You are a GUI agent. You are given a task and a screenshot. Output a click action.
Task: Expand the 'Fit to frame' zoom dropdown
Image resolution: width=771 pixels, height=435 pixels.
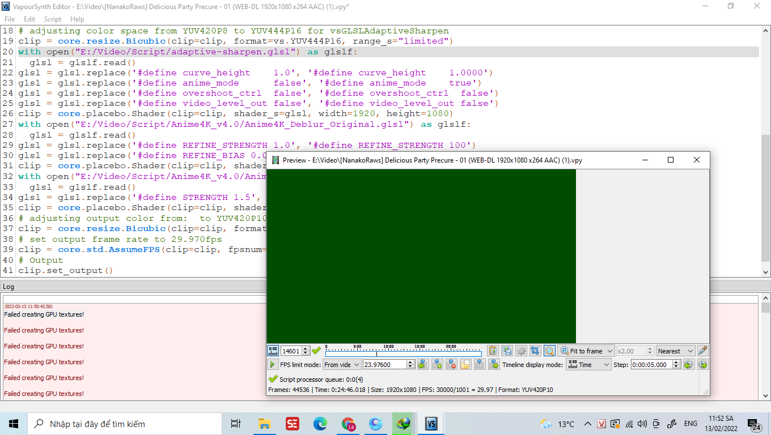pos(586,351)
